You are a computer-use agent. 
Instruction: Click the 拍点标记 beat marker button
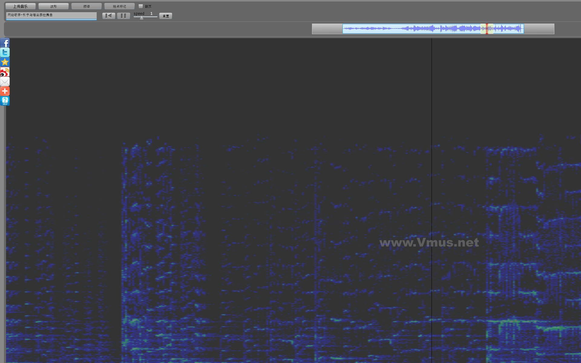[119, 6]
